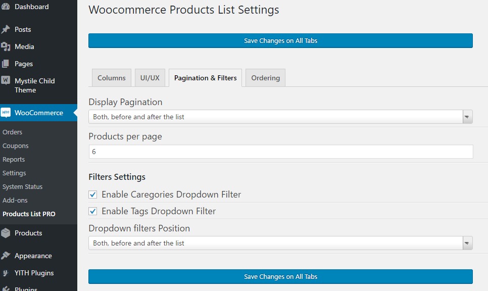Click the Pages icon in sidebar
488x291 pixels.
(x=6, y=64)
